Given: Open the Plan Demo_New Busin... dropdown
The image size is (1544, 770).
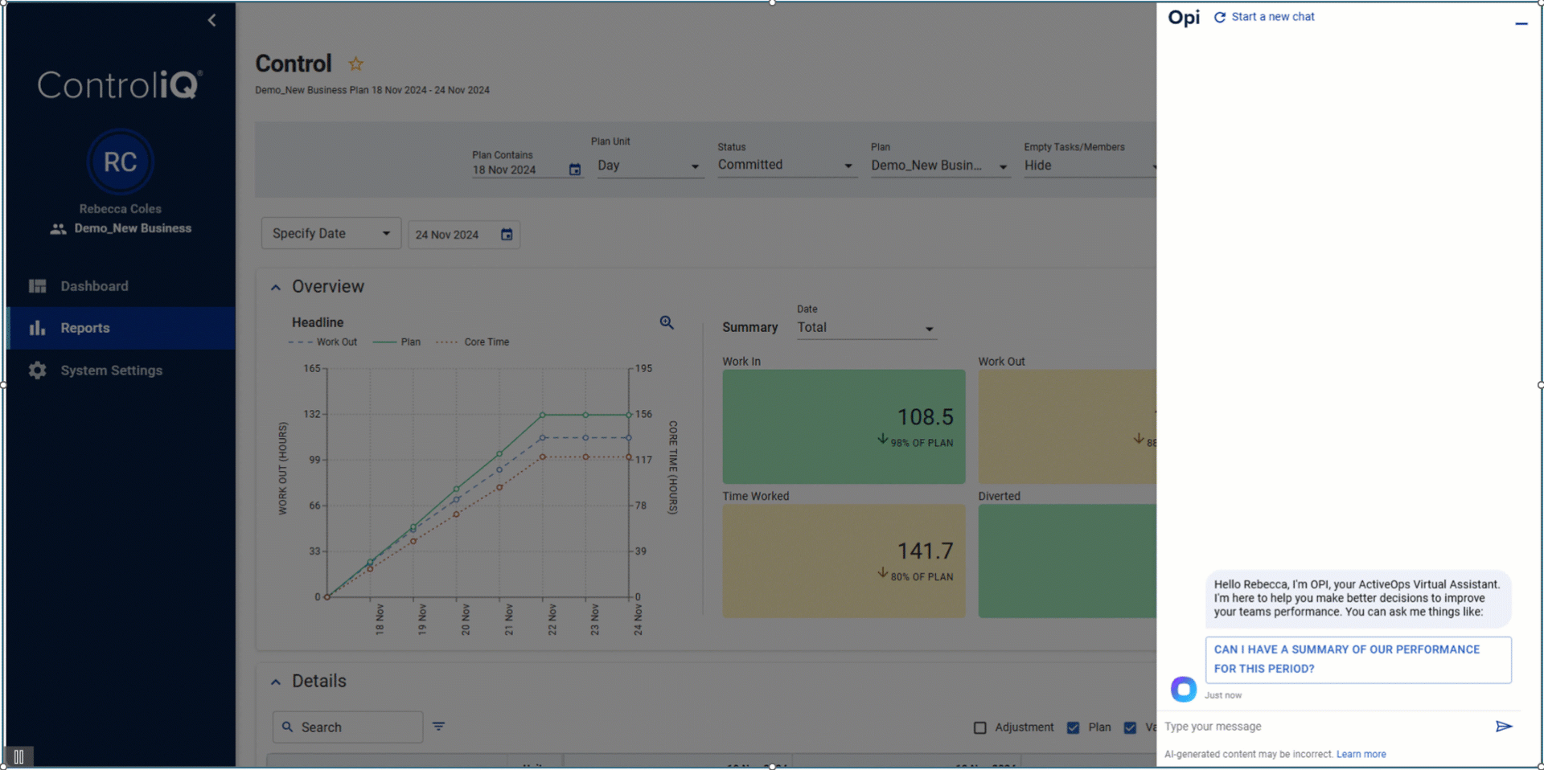Looking at the screenshot, I should pos(940,166).
